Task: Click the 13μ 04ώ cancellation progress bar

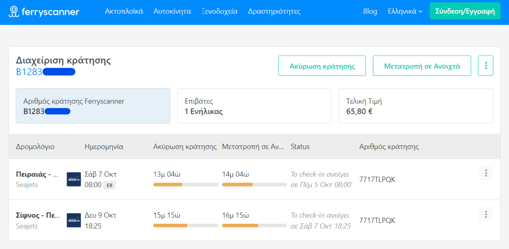Action: (185, 185)
